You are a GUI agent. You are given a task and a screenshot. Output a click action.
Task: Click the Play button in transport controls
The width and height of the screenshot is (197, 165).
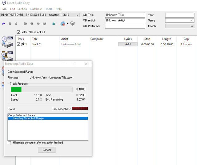point(3,23)
